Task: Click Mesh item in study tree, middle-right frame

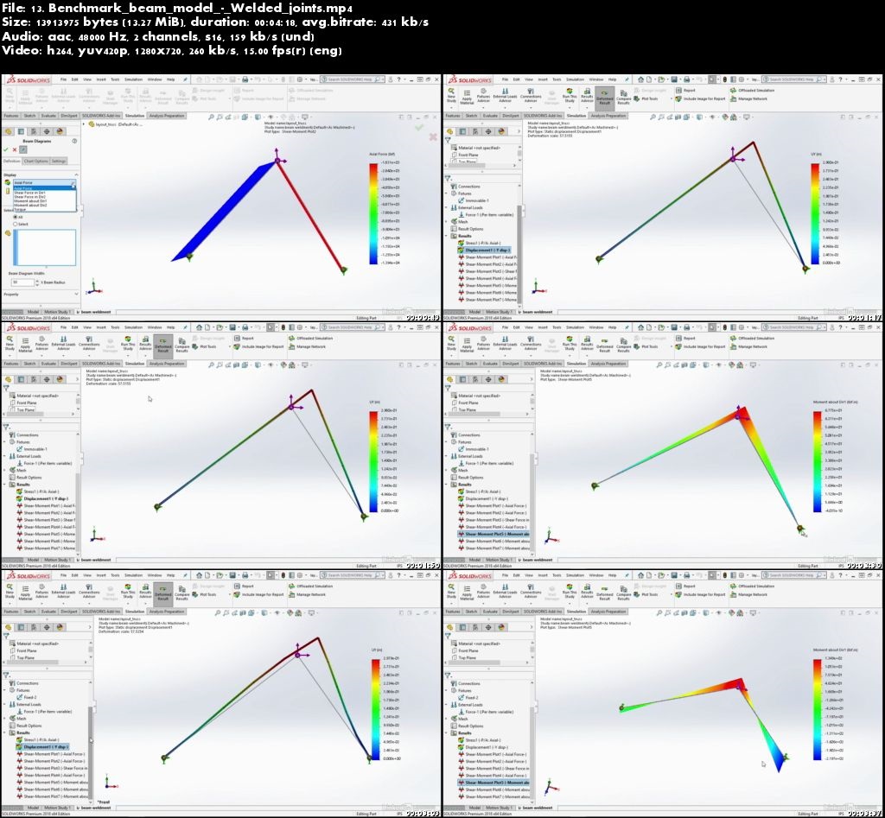Action: 459,470
